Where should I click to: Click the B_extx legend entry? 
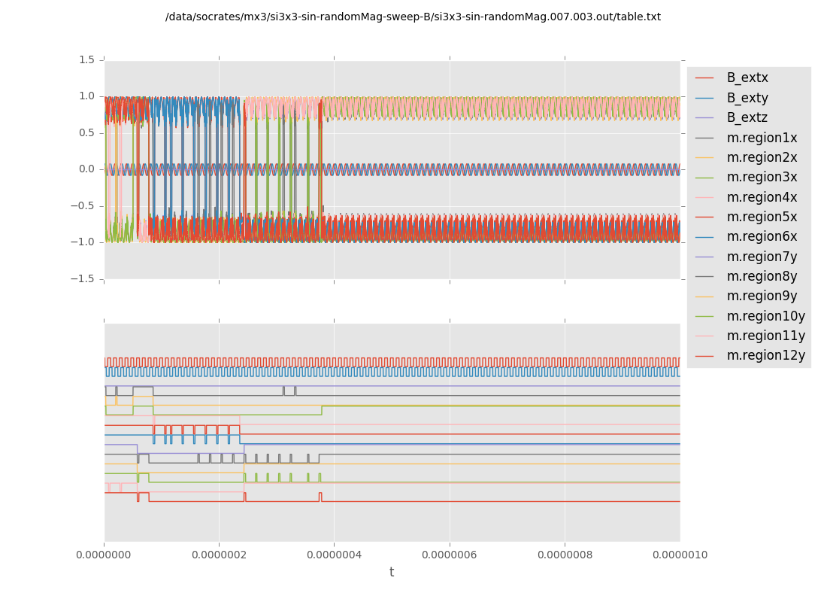747,78
